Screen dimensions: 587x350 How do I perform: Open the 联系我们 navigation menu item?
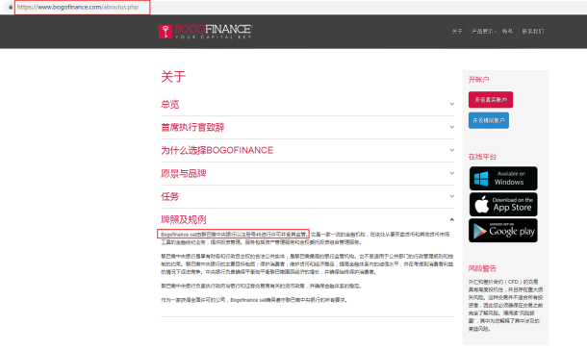(x=533, y=32)
